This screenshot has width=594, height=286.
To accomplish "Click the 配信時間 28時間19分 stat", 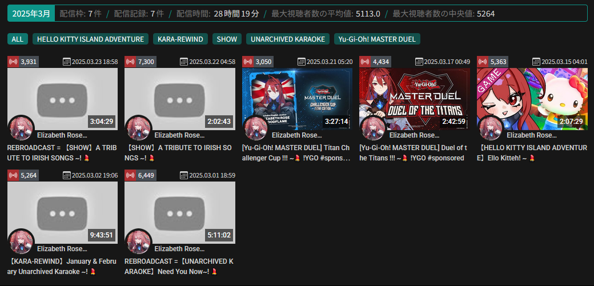I will (218, 14).
